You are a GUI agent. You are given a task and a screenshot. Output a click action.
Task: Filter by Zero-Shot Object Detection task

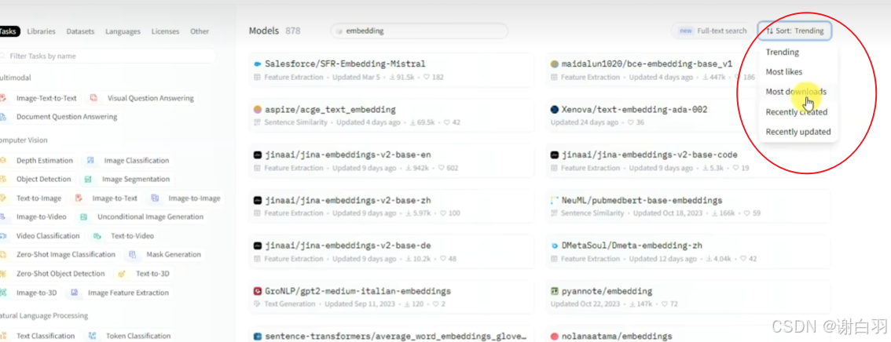53,274
